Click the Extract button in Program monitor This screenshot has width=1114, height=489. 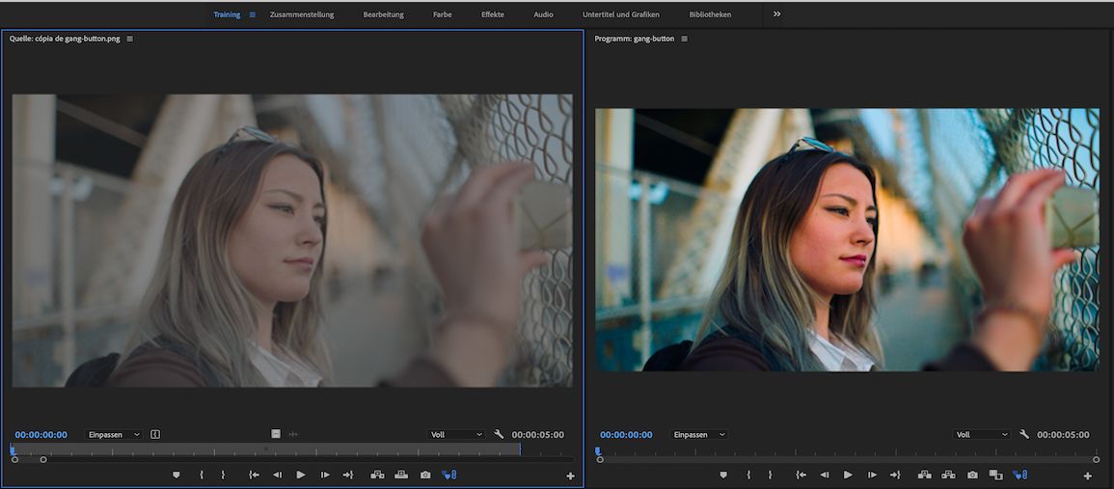click(948, 475)
